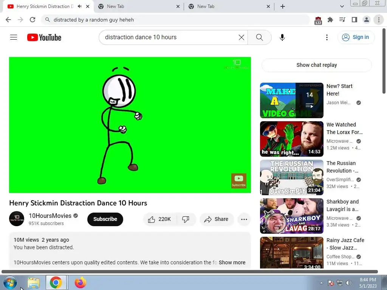Open the Rainy Jazz Cafe thumbnail

(291, 253)
